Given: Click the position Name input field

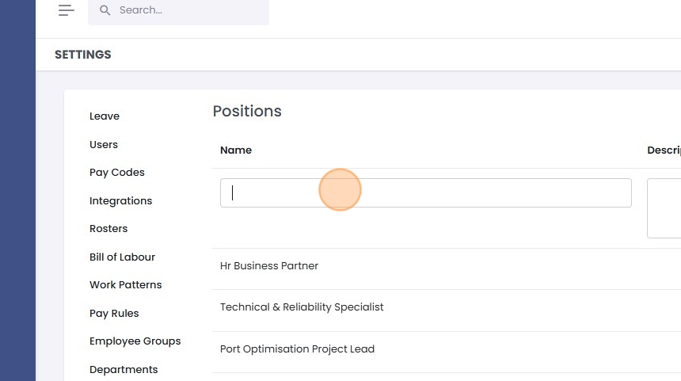Looking at the screenshot, I should point(425,193).
